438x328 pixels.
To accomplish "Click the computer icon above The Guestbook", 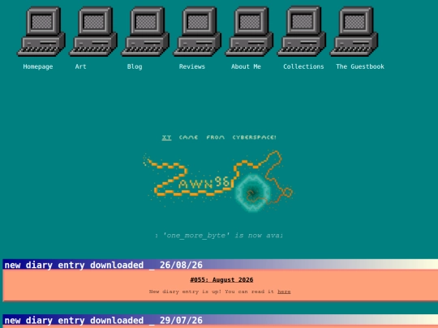I will tap(354, 32).
